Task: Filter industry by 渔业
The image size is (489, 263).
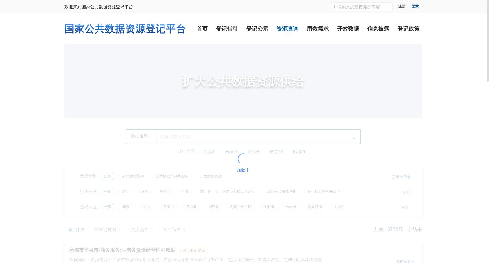Action: coord(185,192)
